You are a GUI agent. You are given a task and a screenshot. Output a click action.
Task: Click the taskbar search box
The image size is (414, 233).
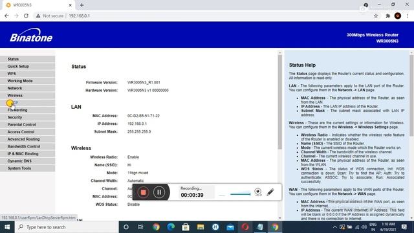67,227
